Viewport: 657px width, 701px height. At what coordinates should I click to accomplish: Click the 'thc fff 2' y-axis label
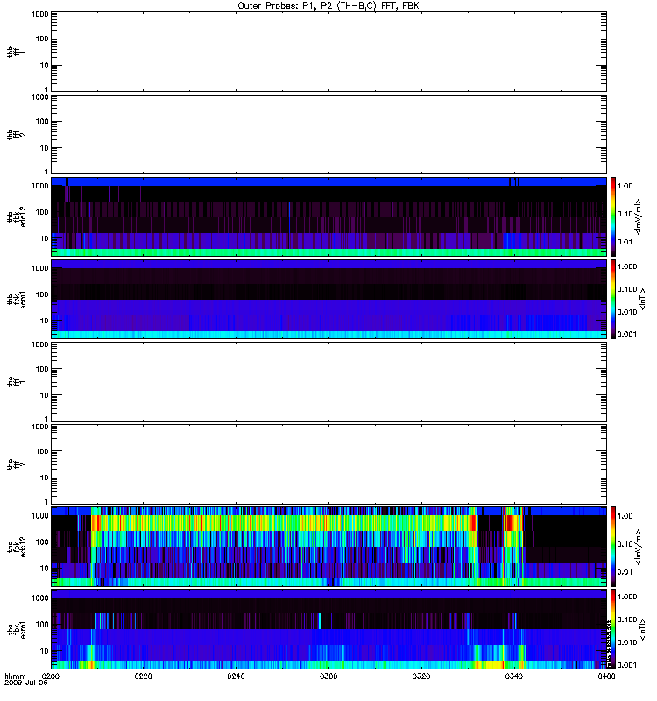(16, 464)
